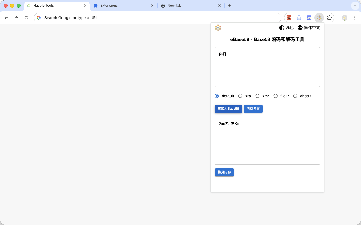Image resolution: width=361 pixels, height=225 pixels.
Task: Select the xmr alphabet radio button
Action: pos(257,96)
